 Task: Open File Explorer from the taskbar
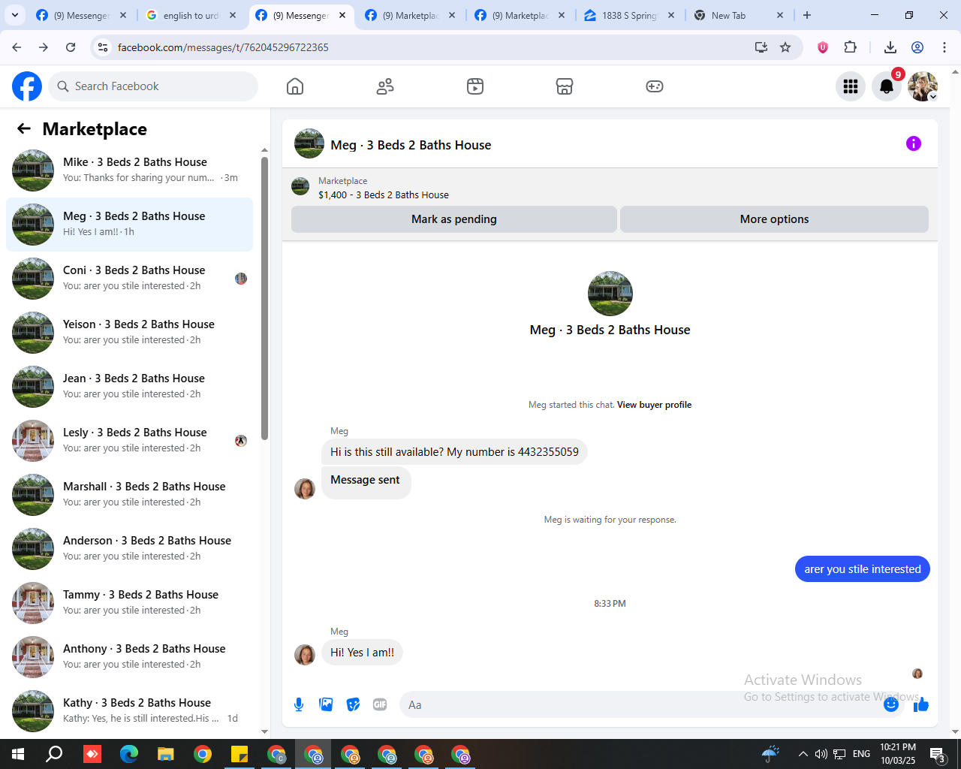coord(166,754)
